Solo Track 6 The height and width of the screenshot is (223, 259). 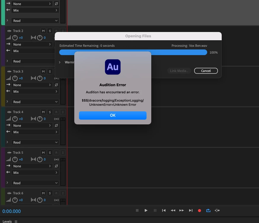(x=50, y=193)
